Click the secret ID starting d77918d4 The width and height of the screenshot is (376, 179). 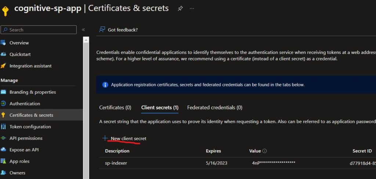tap(363, 164)
